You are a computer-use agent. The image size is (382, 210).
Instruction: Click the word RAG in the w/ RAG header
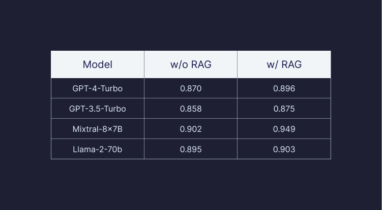(x=291, y=64)
